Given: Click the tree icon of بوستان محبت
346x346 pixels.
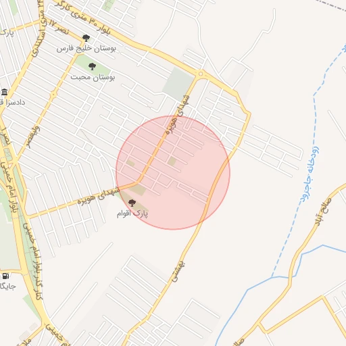Looking at the screenshot, I should 92,66.
